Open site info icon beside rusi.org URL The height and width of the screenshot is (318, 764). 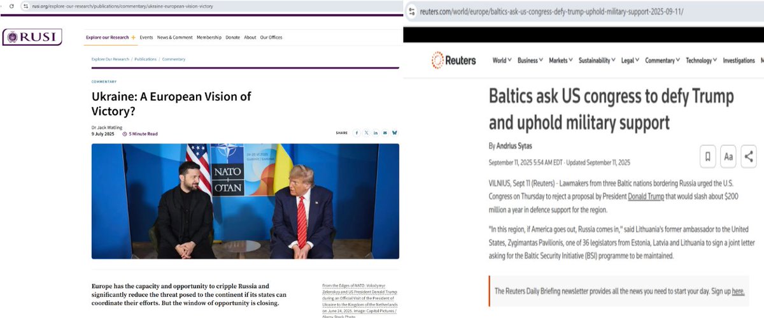pyautogui.click(x=25, y=6)
